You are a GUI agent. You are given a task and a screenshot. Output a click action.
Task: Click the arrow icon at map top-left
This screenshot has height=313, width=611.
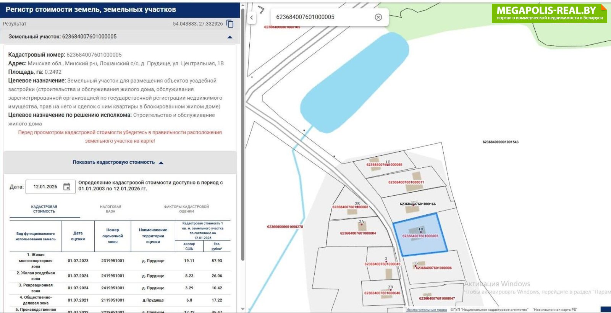pyautogui.click(x=261, y=10)
